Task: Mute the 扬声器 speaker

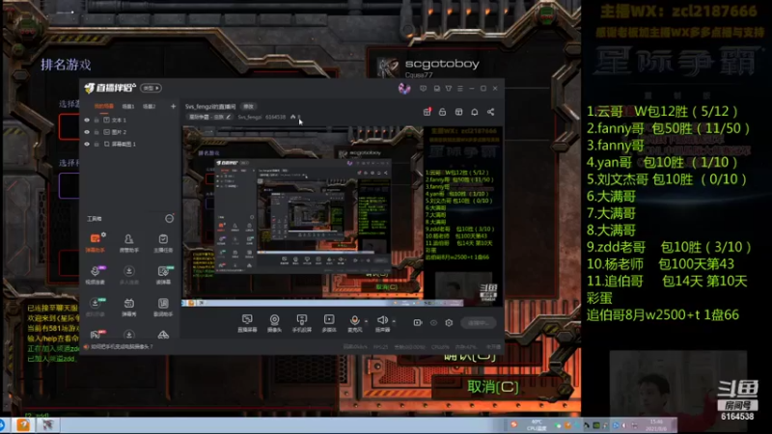Action: [382, 323]
